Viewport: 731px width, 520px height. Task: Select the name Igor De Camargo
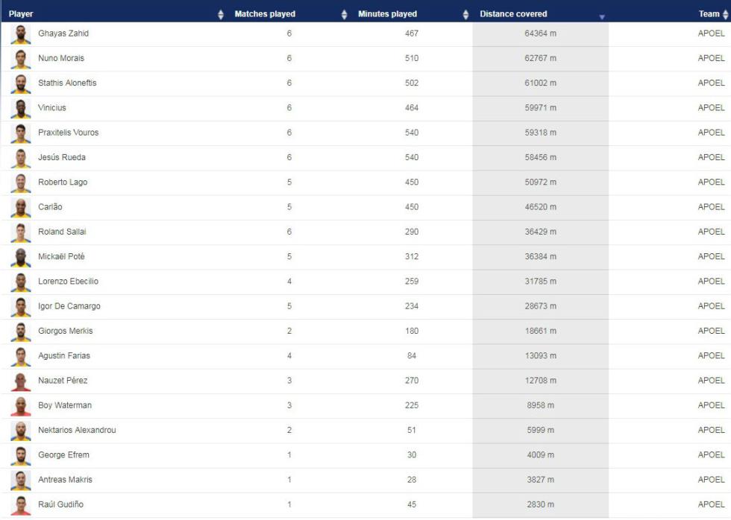[x=69, y=306]
